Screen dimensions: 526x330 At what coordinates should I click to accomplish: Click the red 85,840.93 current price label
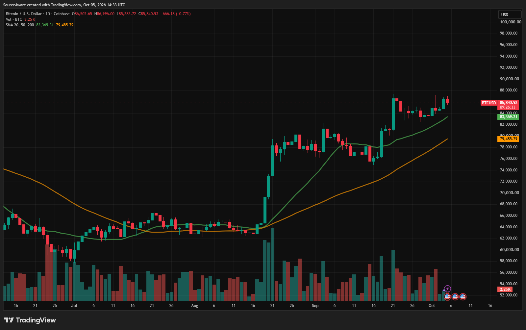tap(509, 103)
